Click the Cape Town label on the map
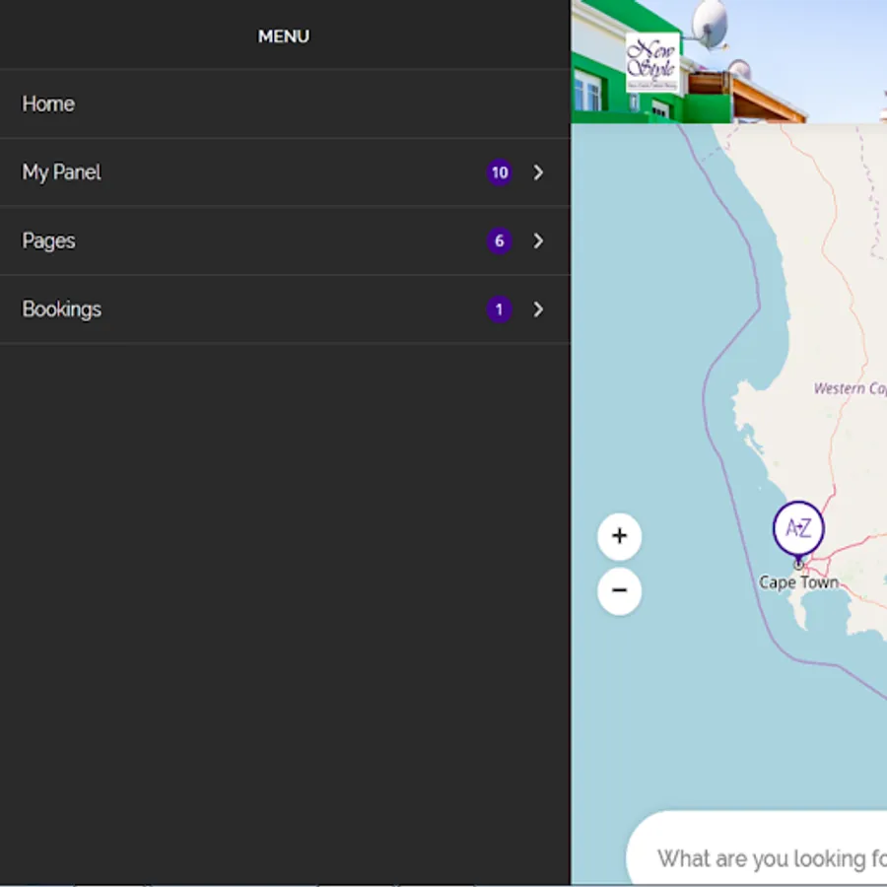The height and width of the screenshot is (887, 887). click(x=798, y=582)
